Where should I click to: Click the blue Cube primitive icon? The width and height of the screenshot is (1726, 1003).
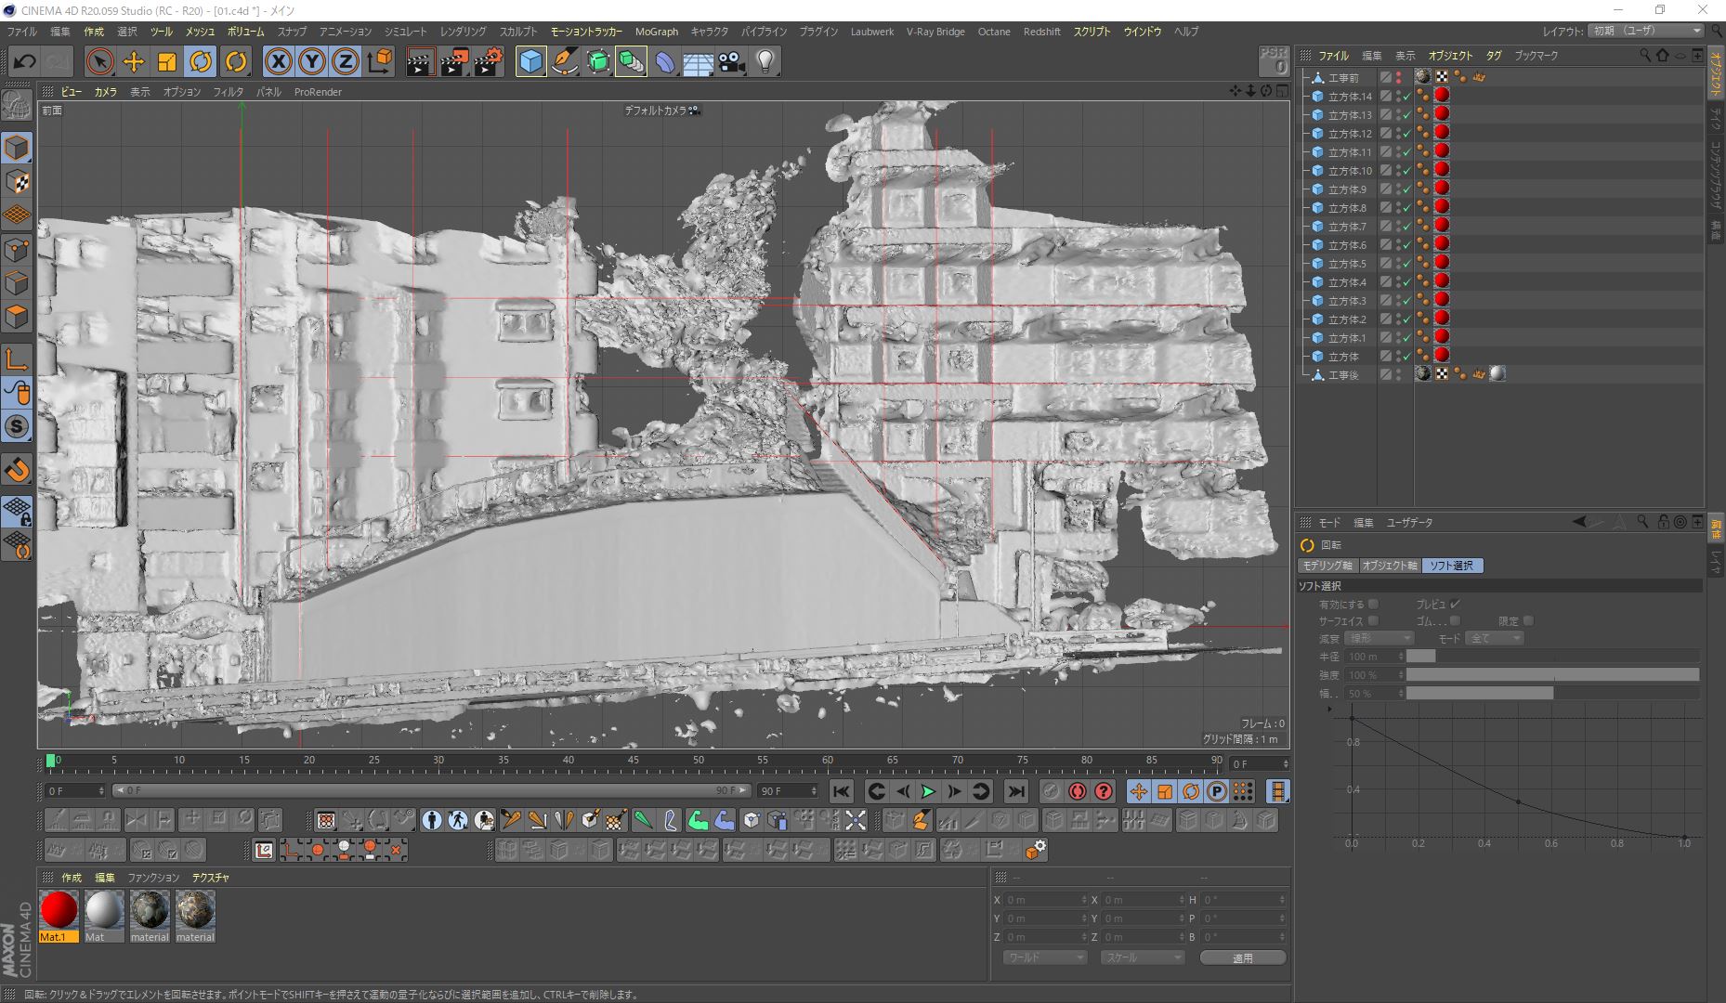click(x=530, y=62)
